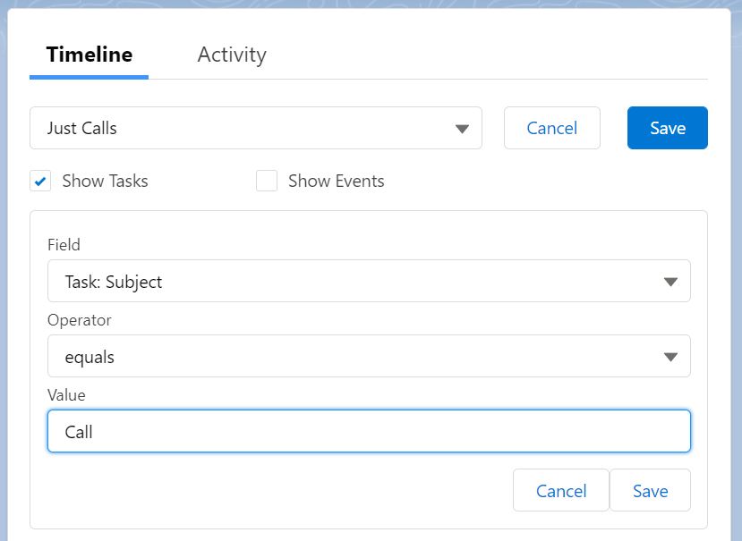742x541 pixels.
Task: Click the Show Events label text
Action: coord(337,182)
